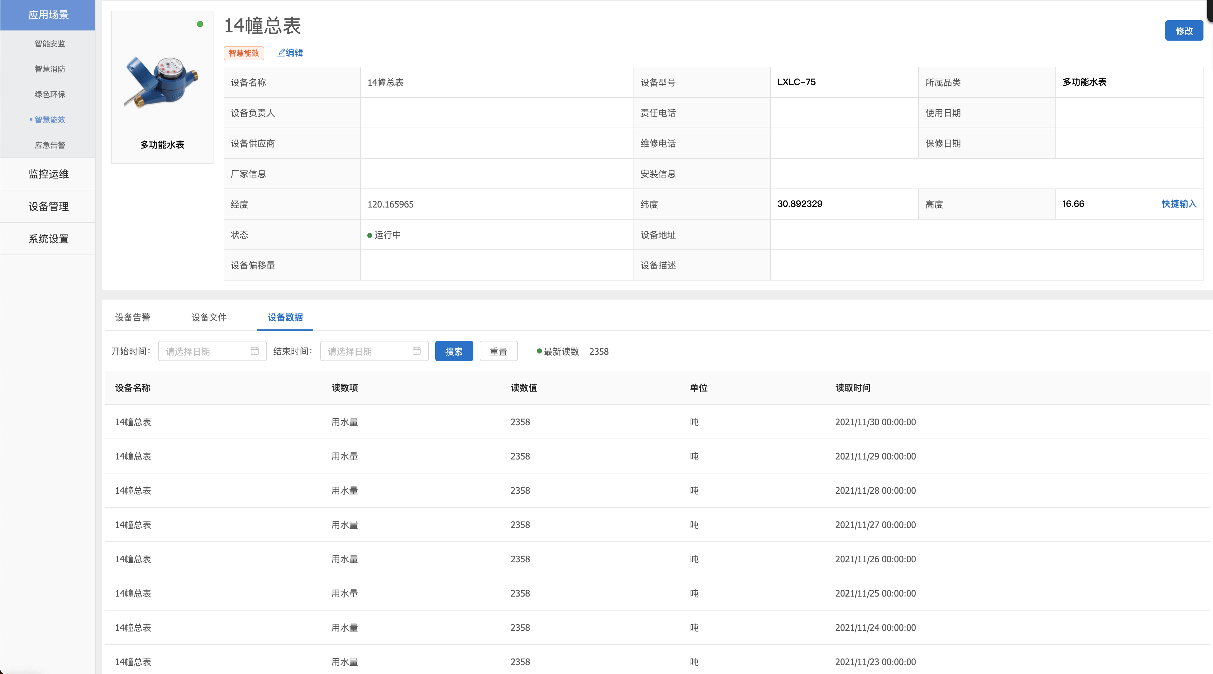The width and height of the screenshot is (1213, 674).
Task: Click the 读取时间 column header
Action: [x=853, y=387]
